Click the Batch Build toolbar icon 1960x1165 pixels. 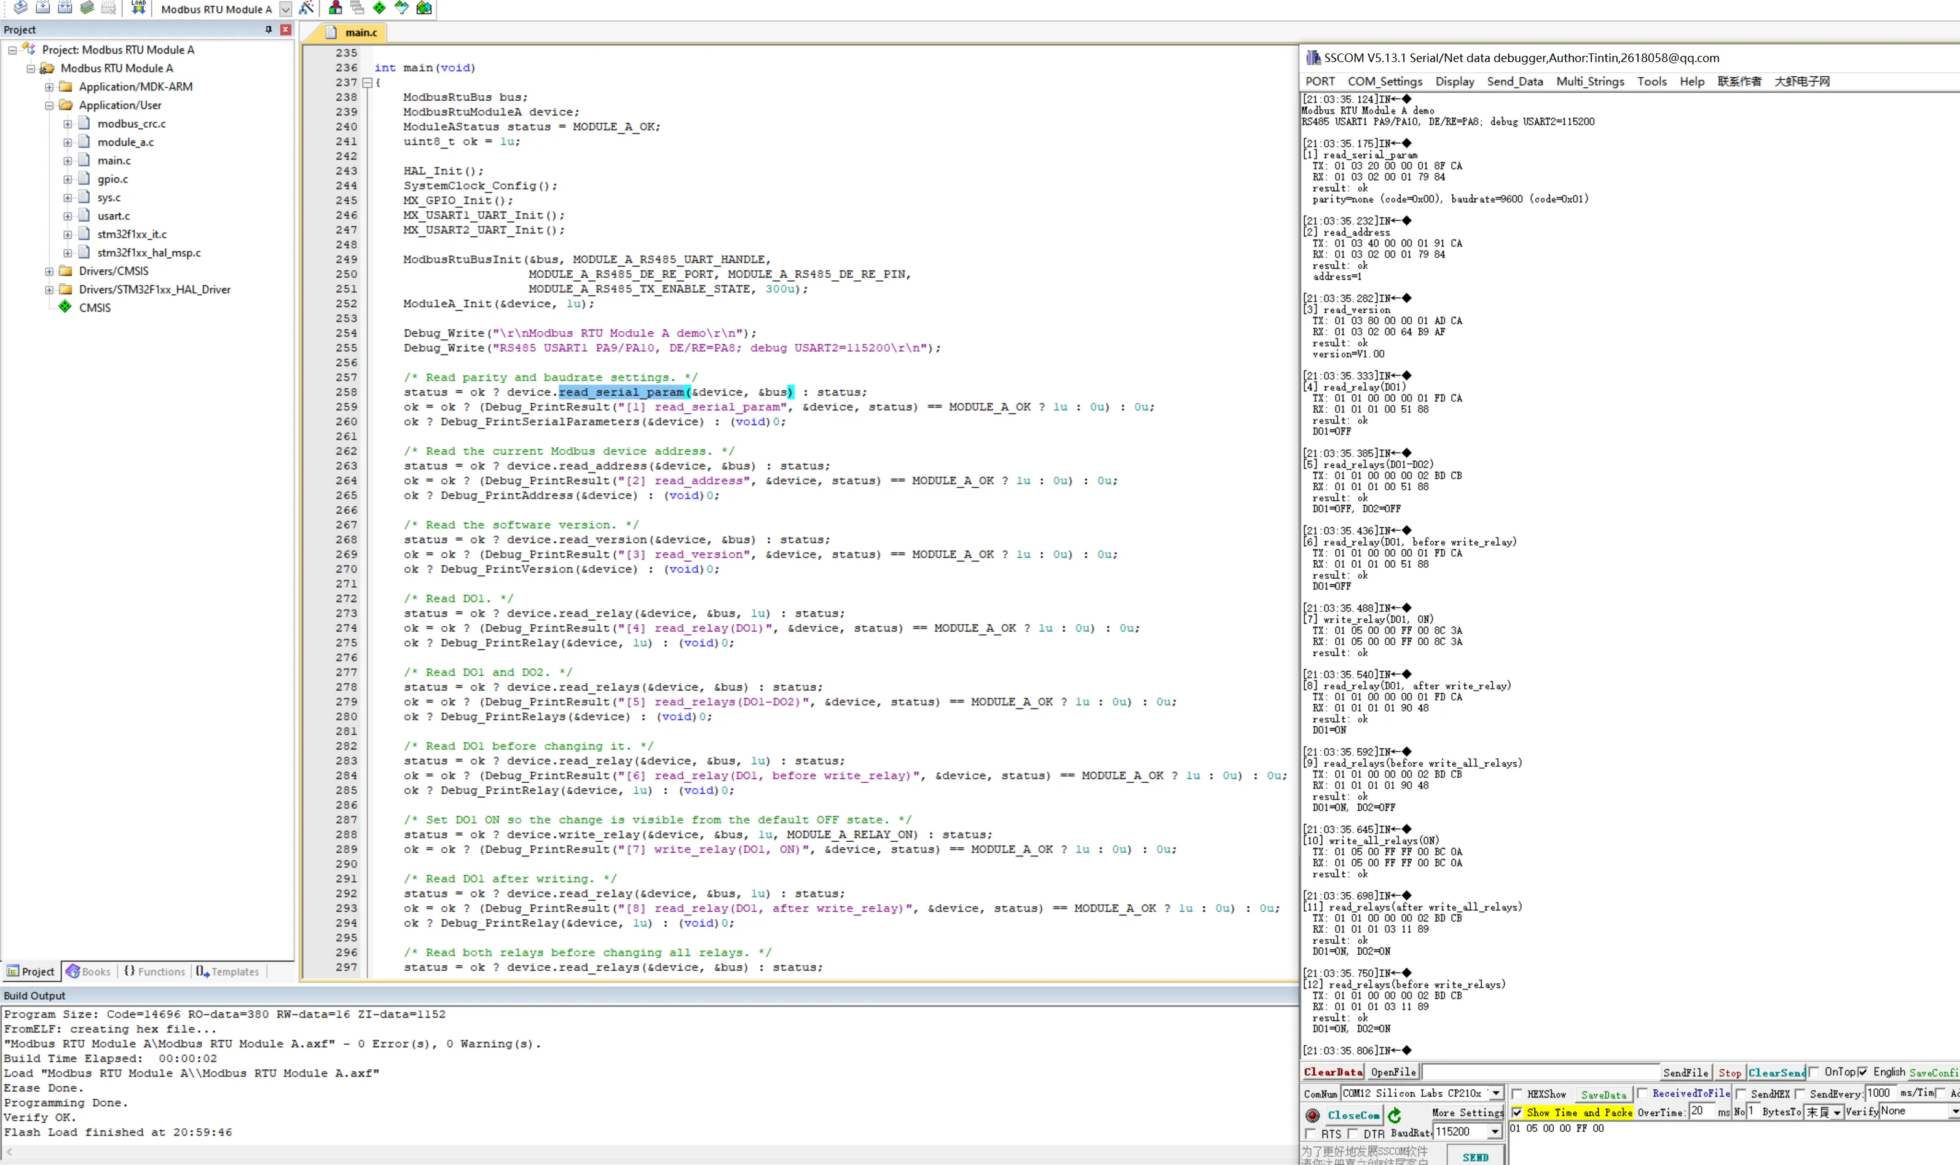87,8
